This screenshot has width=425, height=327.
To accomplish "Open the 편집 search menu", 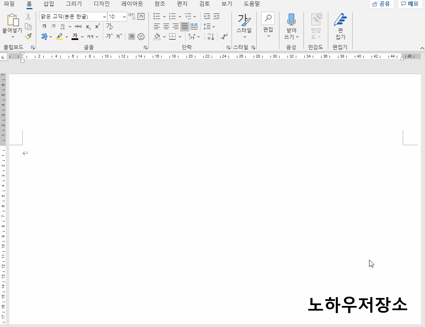I will [x=268, y=25].
